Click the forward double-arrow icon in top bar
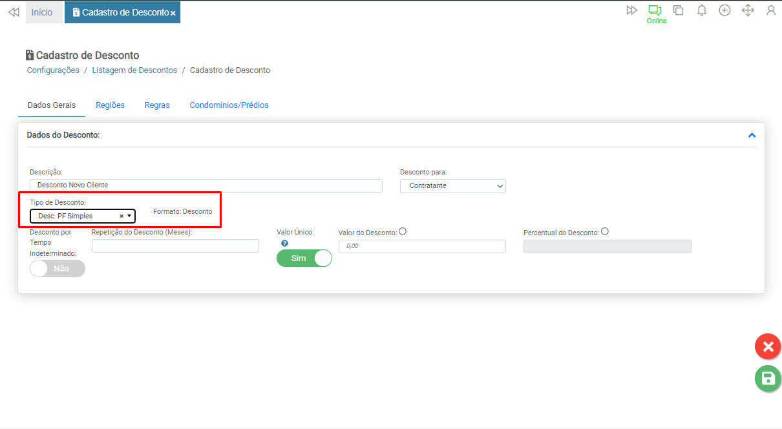 coord(631,10)
